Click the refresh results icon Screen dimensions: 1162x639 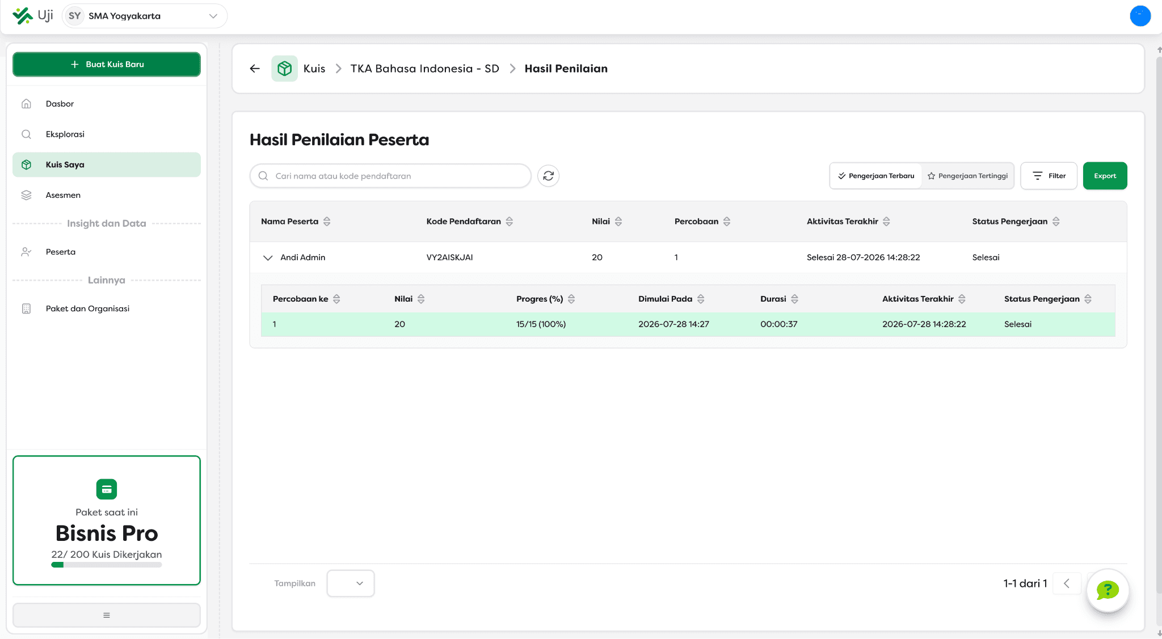coord(548,176)
